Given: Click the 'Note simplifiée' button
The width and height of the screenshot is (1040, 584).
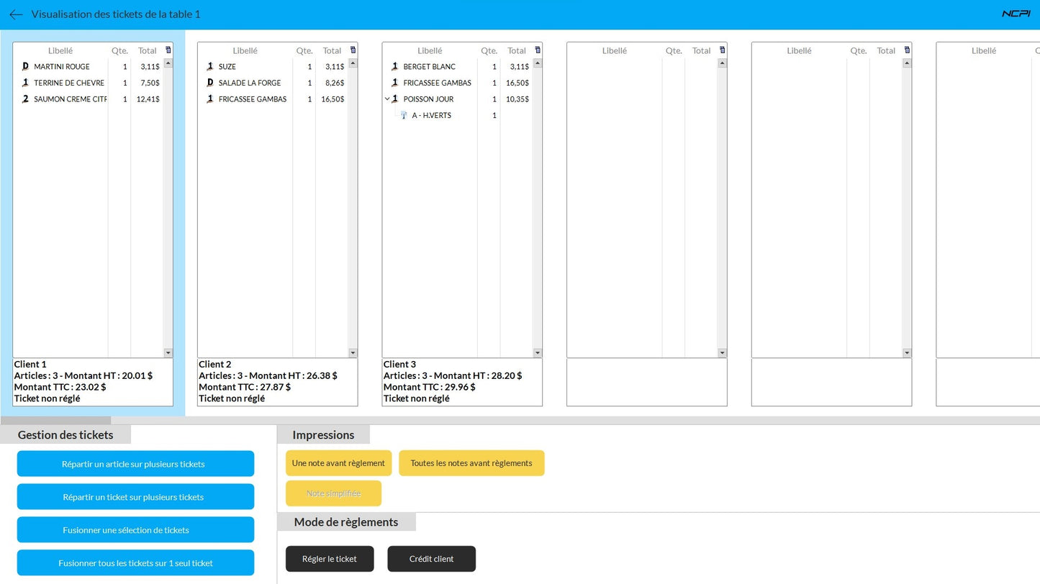Looking at the screenshot, I should pos(333,493).
